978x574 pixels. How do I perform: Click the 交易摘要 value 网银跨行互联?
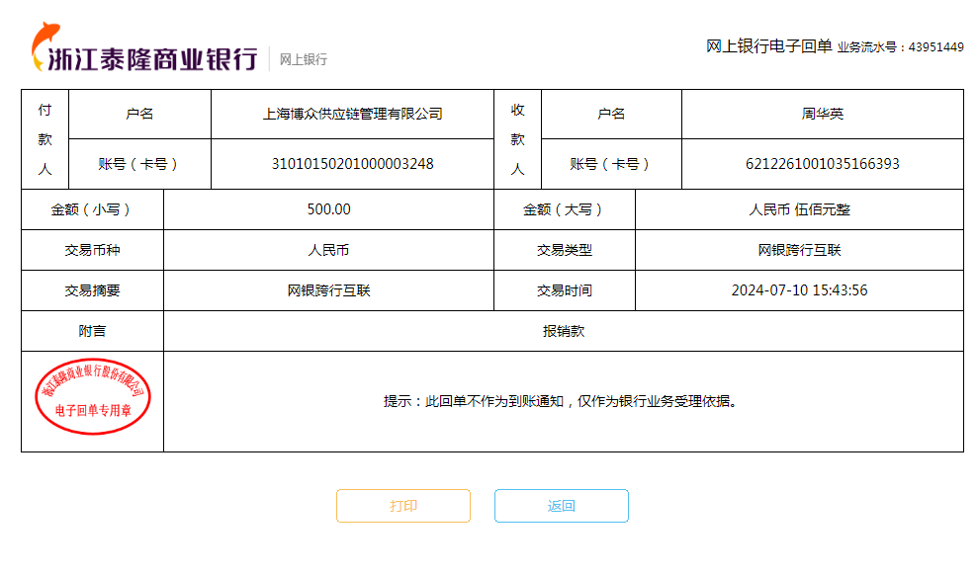[328, 290]
